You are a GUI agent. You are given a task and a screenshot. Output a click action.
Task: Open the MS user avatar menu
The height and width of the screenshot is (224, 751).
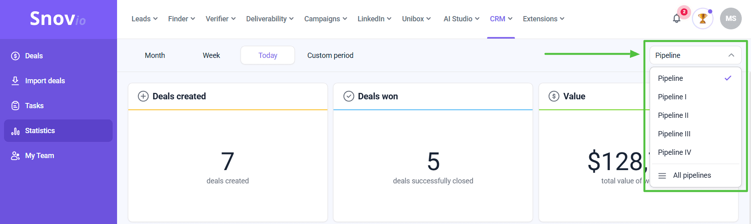(x=730, y=18)
